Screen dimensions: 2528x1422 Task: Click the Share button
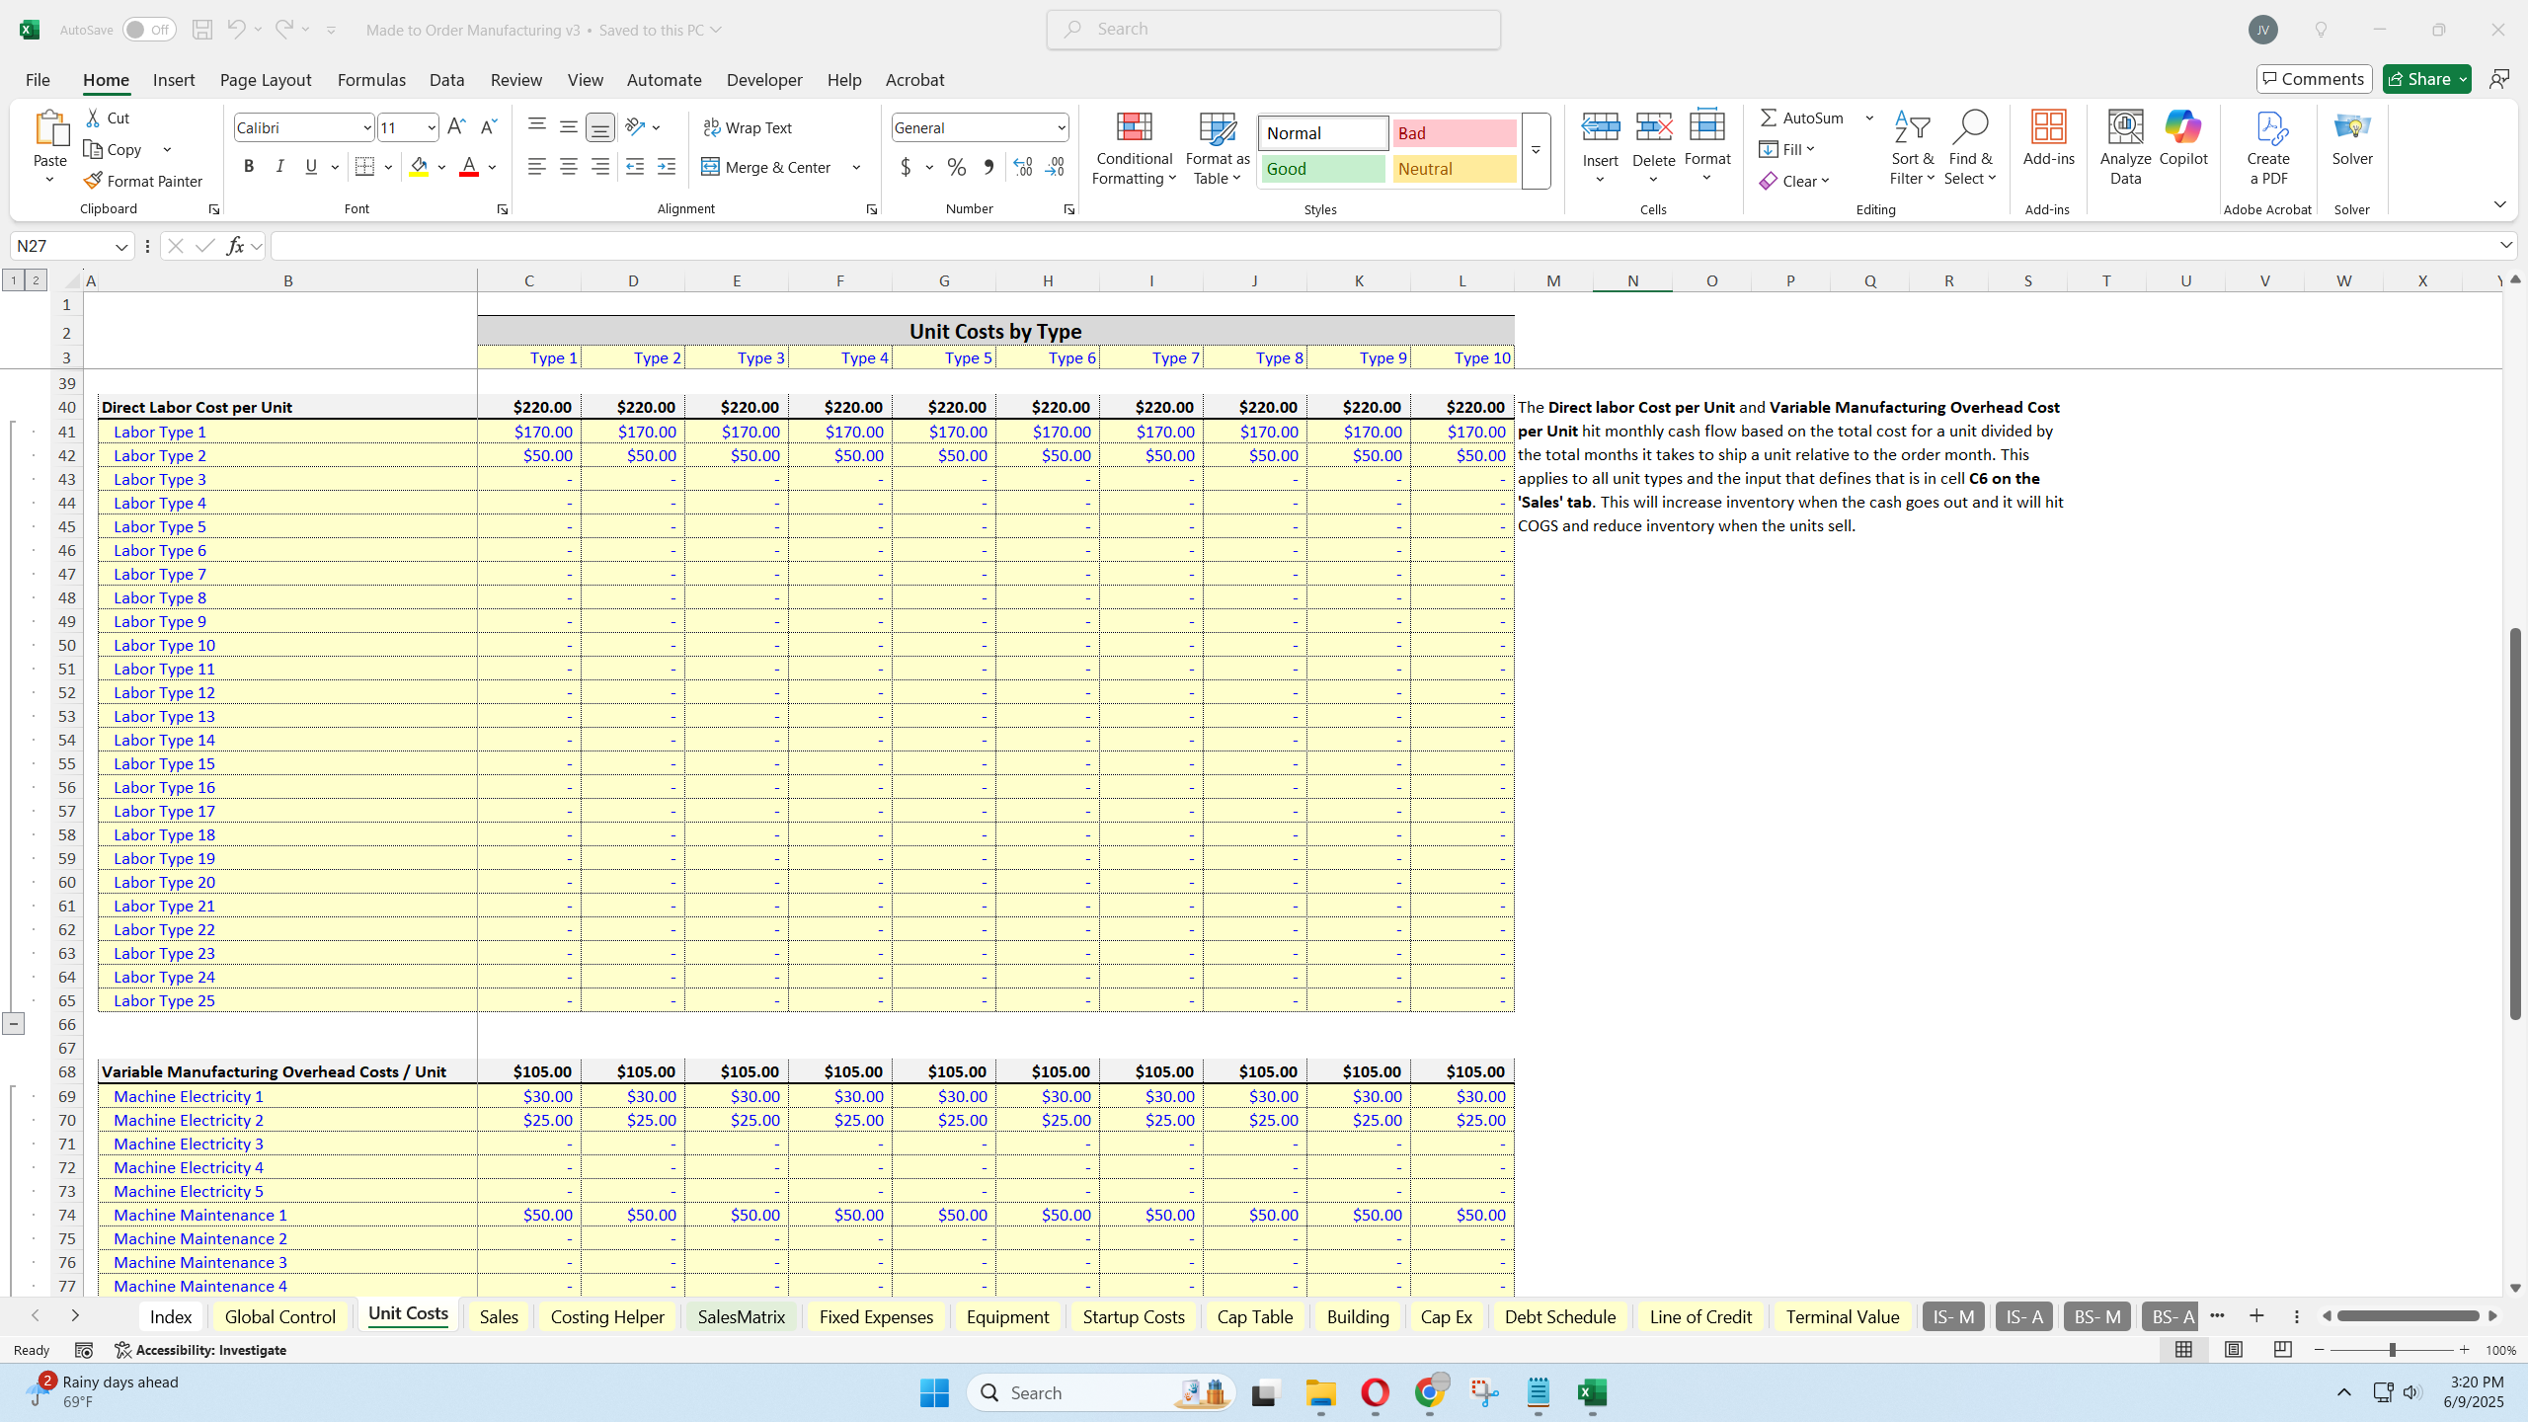click(x=2426, y=78)
